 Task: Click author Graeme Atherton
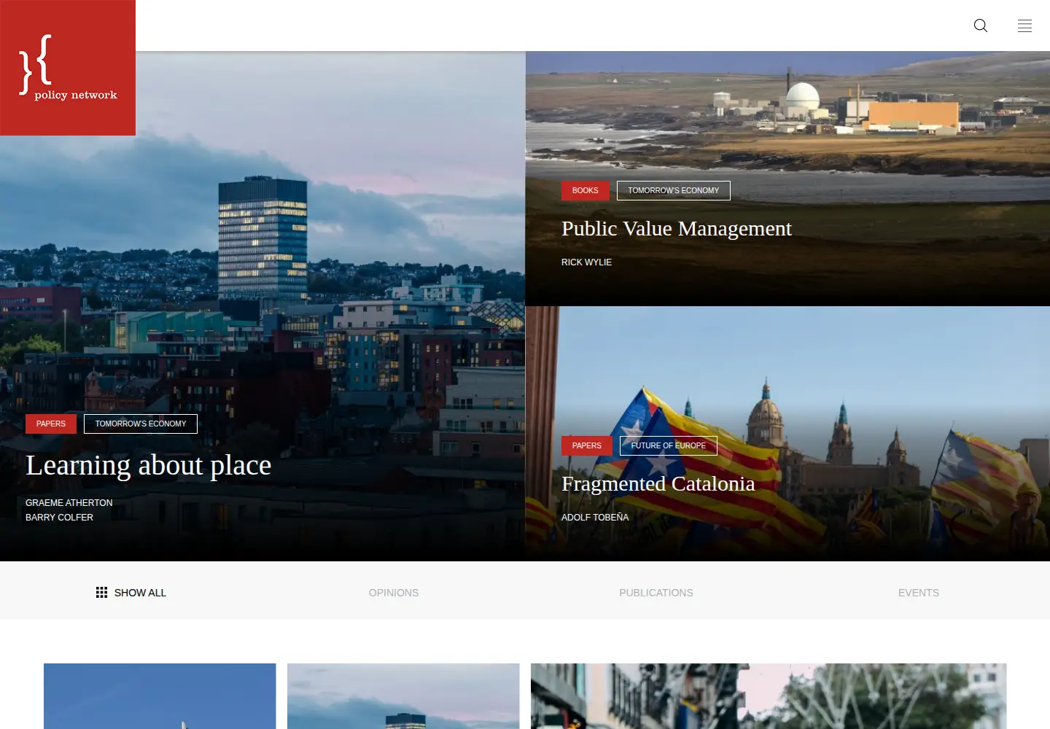[x=69, y=503]
